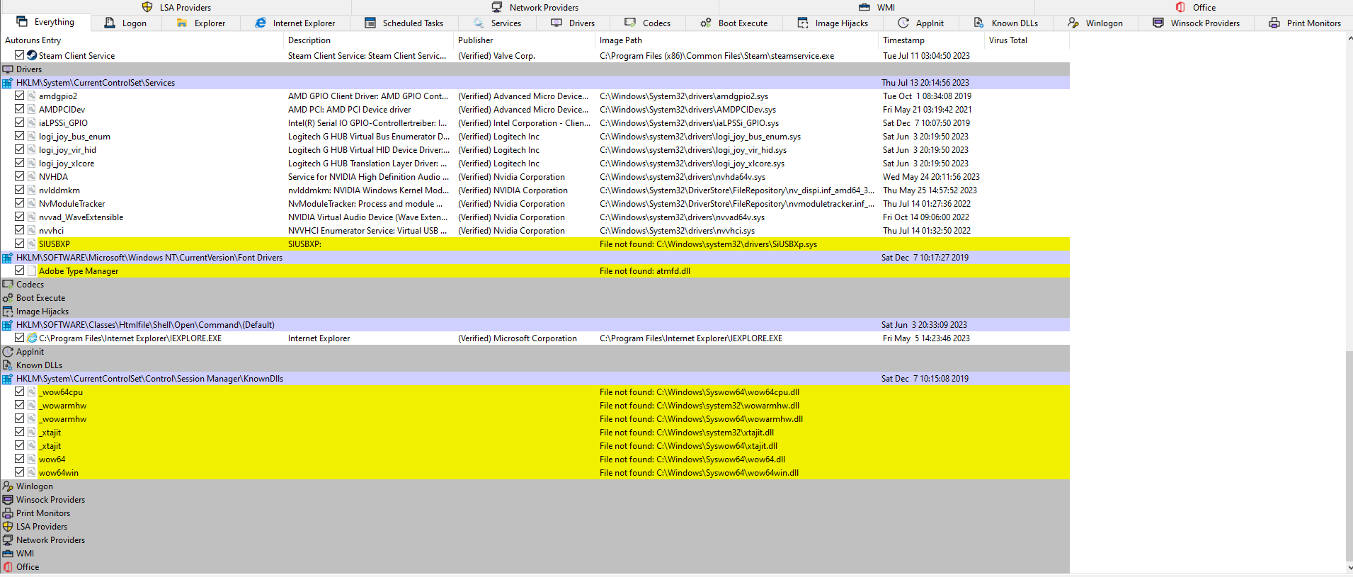Click the Winsock Providers icon in the list row
This screenshot has height=577, width=1353.
pos(8,500)
